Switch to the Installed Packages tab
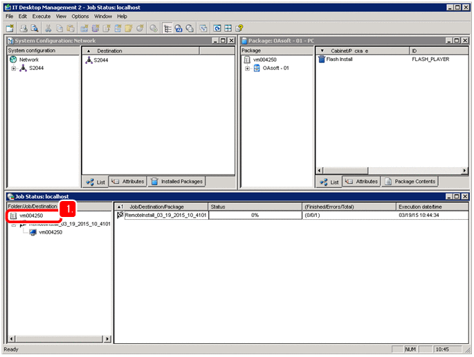The width and height of the screenshot is (474, 357). click(x=176, y=182)
